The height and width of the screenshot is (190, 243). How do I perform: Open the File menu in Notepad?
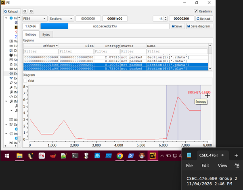click(189, 165)
